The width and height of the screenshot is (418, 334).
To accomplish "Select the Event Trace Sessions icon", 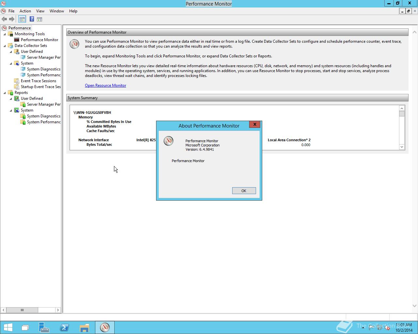I will (x=17, y=81).
